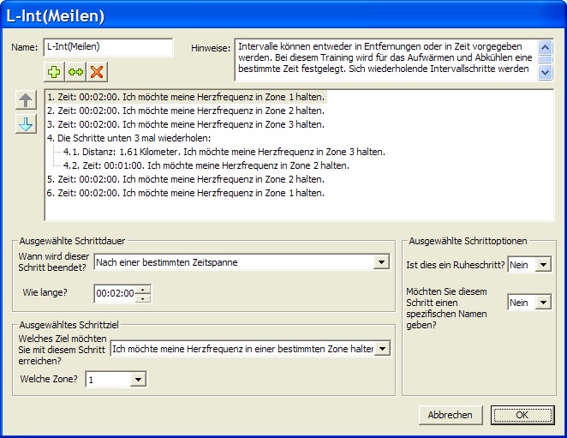This screenshot has width=567, height=438.
Task: Click the double green plus add repeat icon
Action: pyautogui.click(x=75, y=72)
